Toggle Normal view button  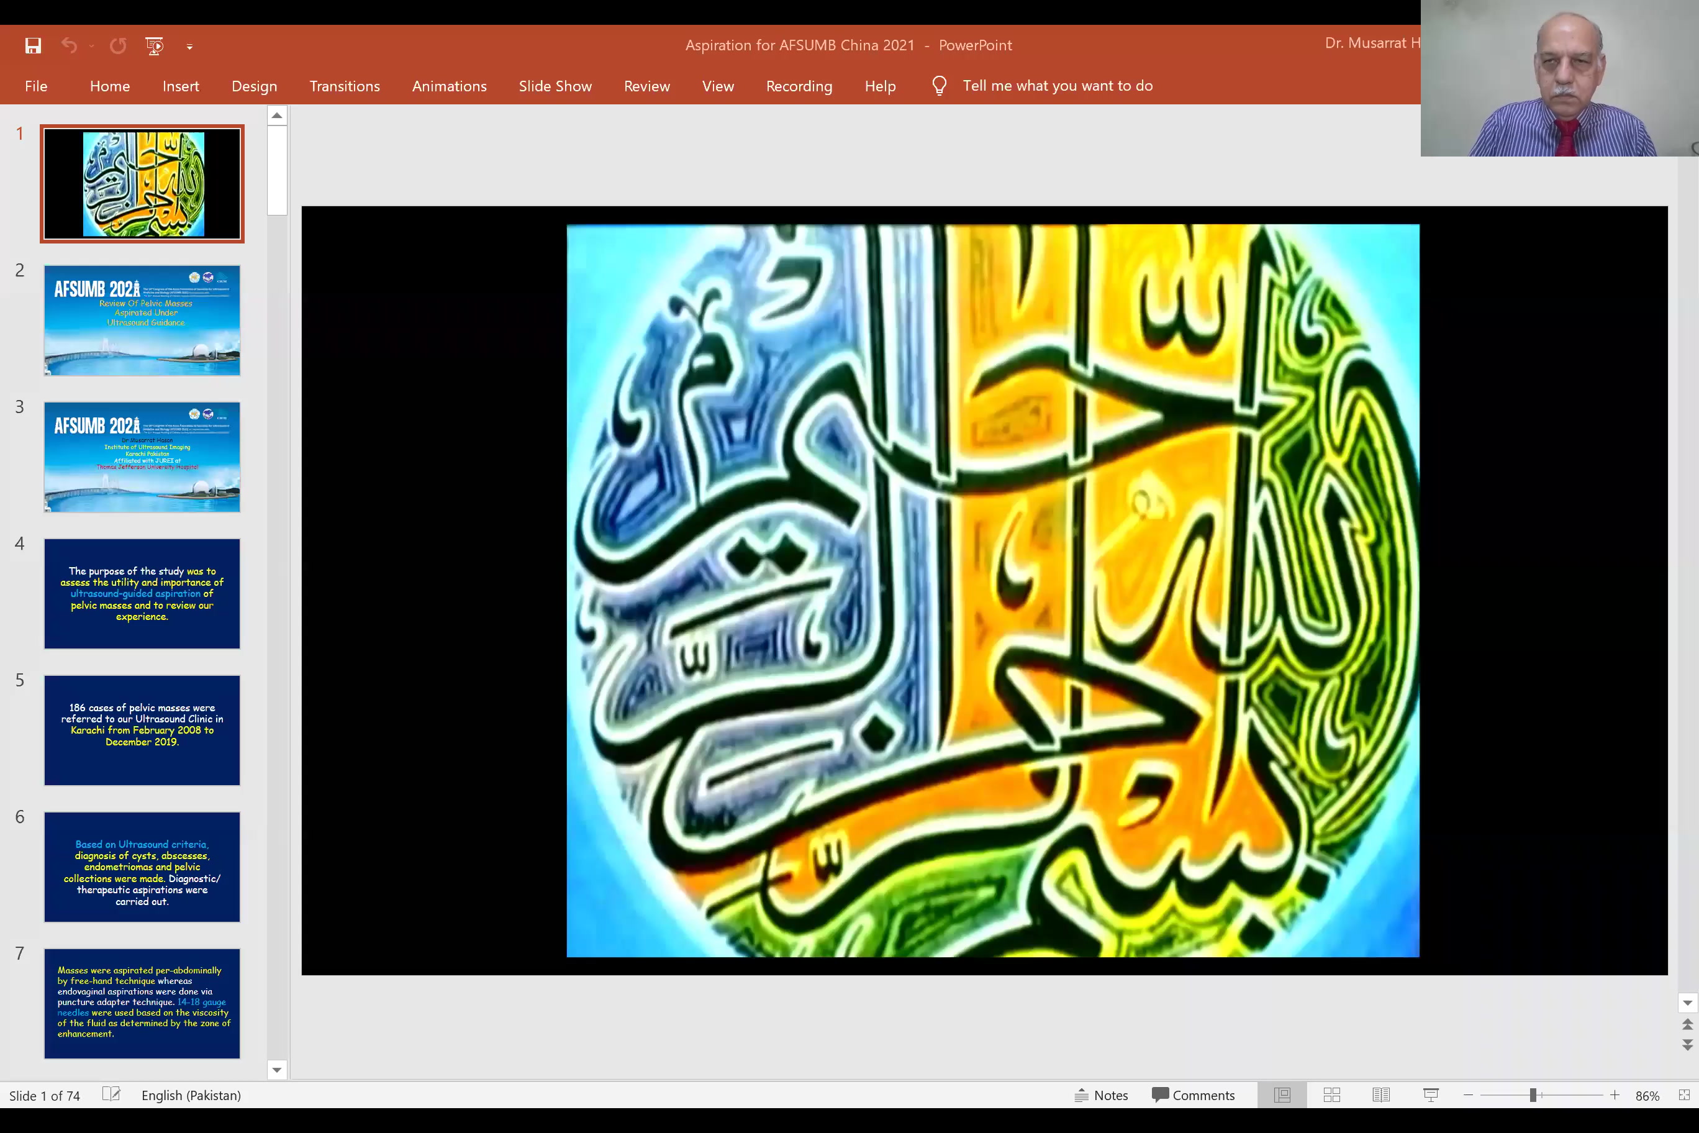pyautogui.click(x=1282, y=1094)
